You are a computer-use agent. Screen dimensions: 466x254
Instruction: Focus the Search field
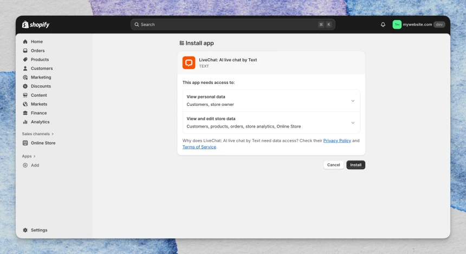(x=232, y=25)
